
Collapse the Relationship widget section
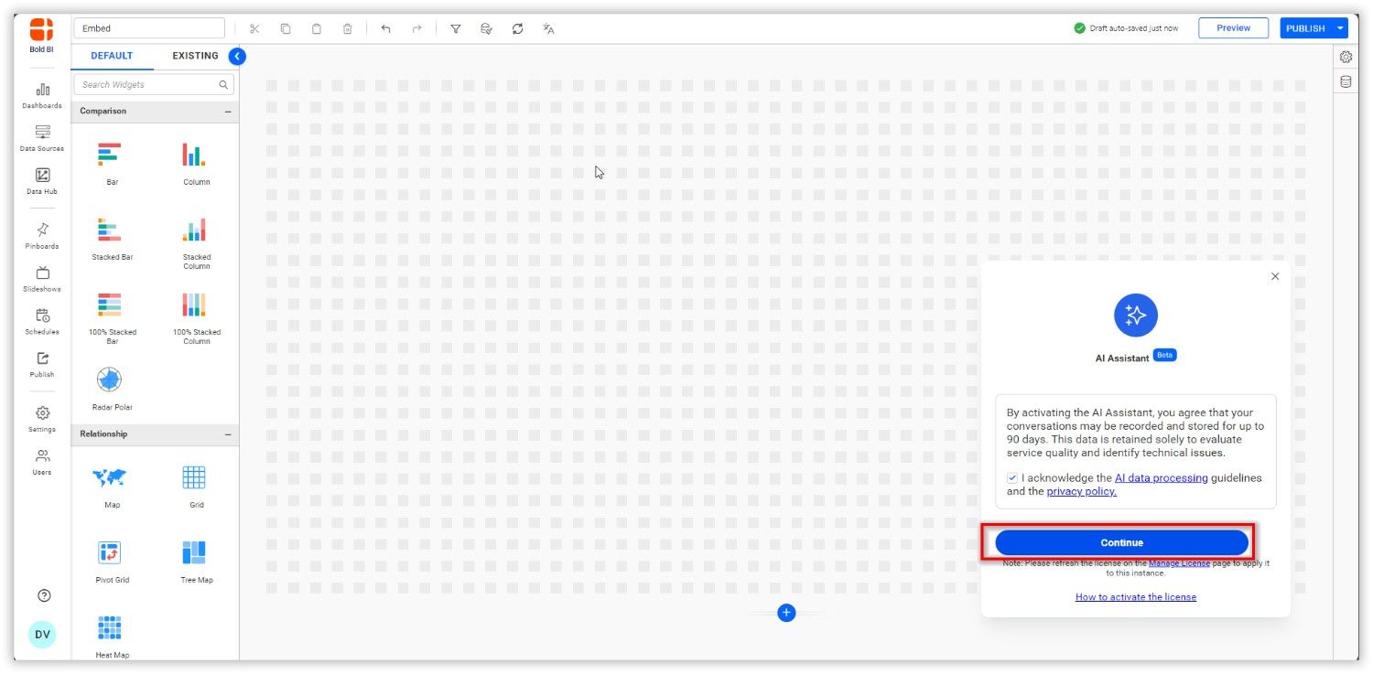[x=228, y=434]
